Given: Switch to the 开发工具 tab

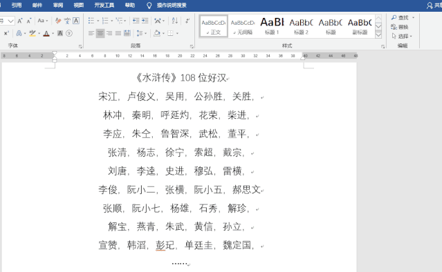Looking at the screenshot, I should point(104,6).
